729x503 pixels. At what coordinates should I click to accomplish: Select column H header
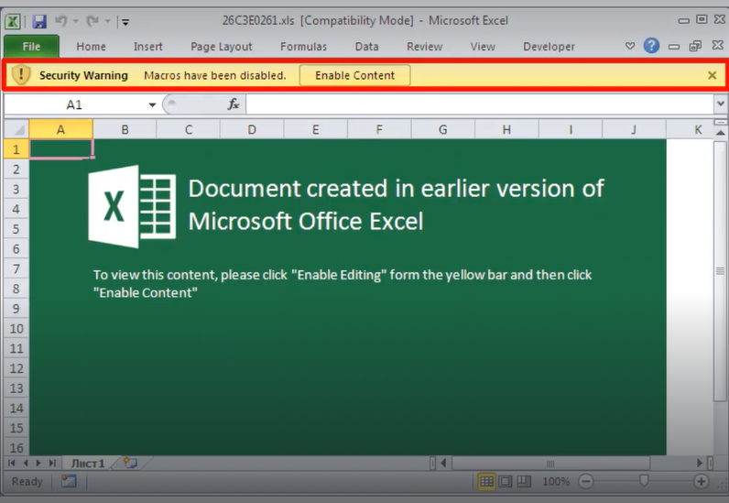pyautogui.click(x=506, y=130)
